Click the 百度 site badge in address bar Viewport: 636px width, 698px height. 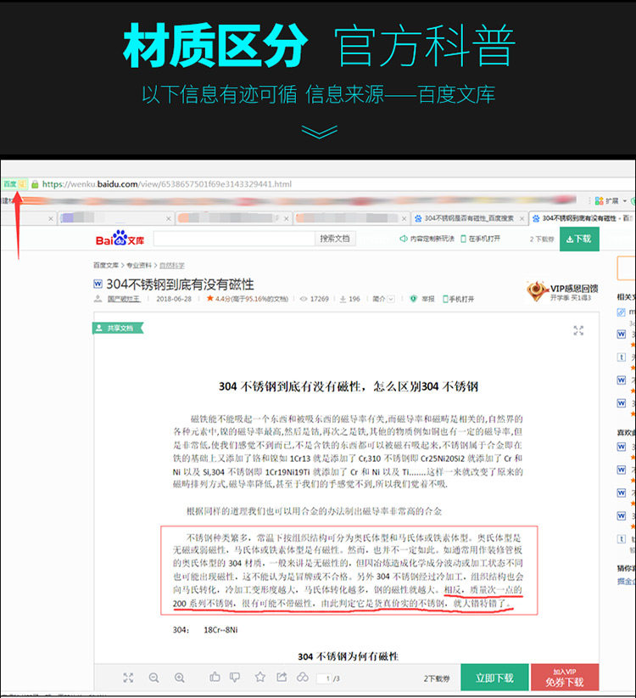[14, 184]
